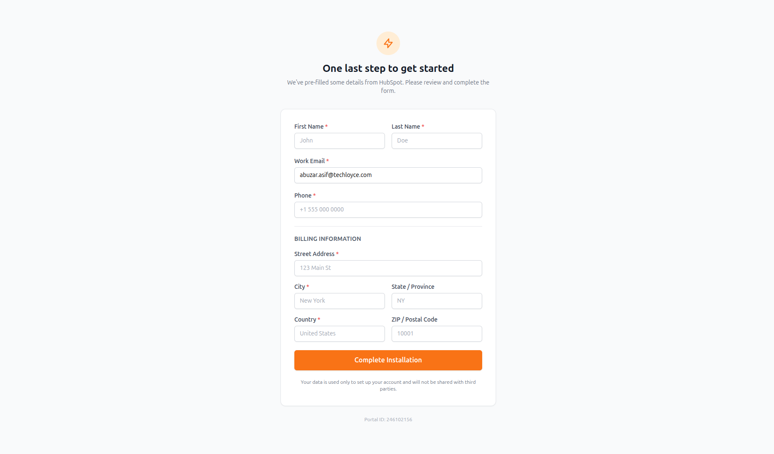
Task: Click the Phone label text
Action: (x=303, y=195)
